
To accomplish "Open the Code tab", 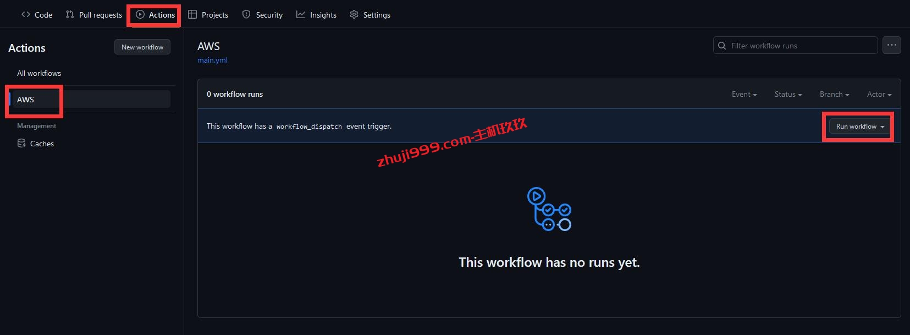I will coord(37,15).
